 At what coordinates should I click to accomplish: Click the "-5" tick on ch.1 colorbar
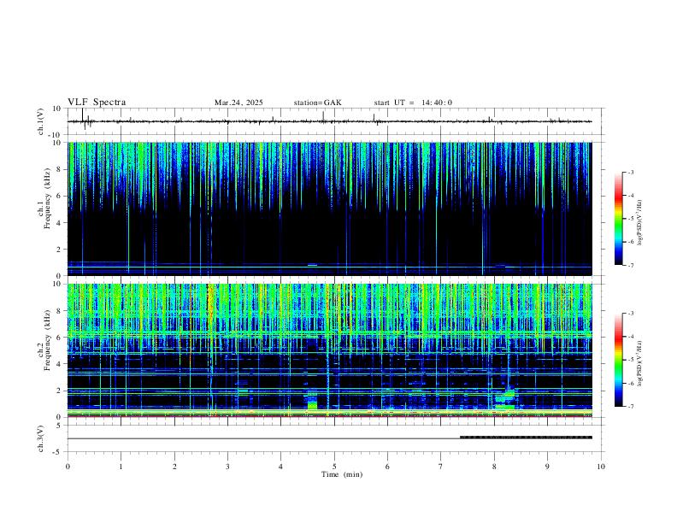(x=630, y=219)
